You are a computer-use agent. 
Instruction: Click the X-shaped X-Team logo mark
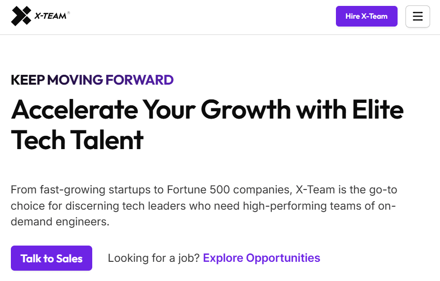[21, 16]
